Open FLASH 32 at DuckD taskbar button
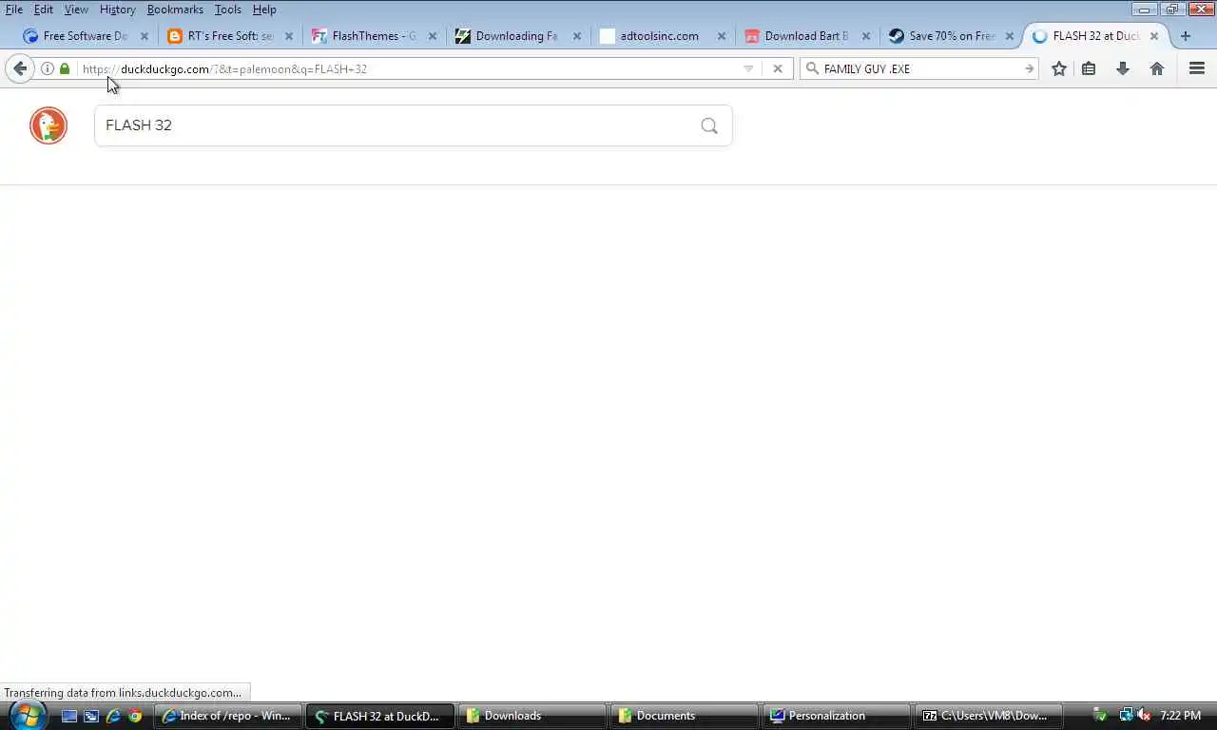 click(380, 716)
